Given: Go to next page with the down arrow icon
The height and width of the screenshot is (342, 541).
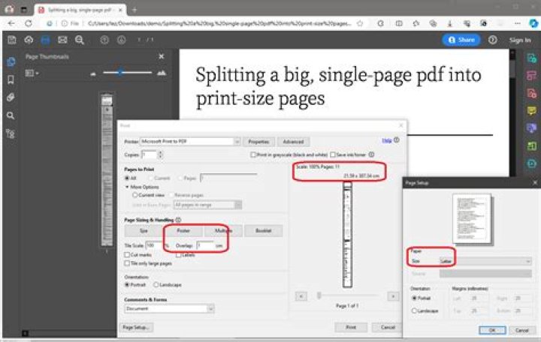Looking at the screenshot, I should click(x=122, y=40).
